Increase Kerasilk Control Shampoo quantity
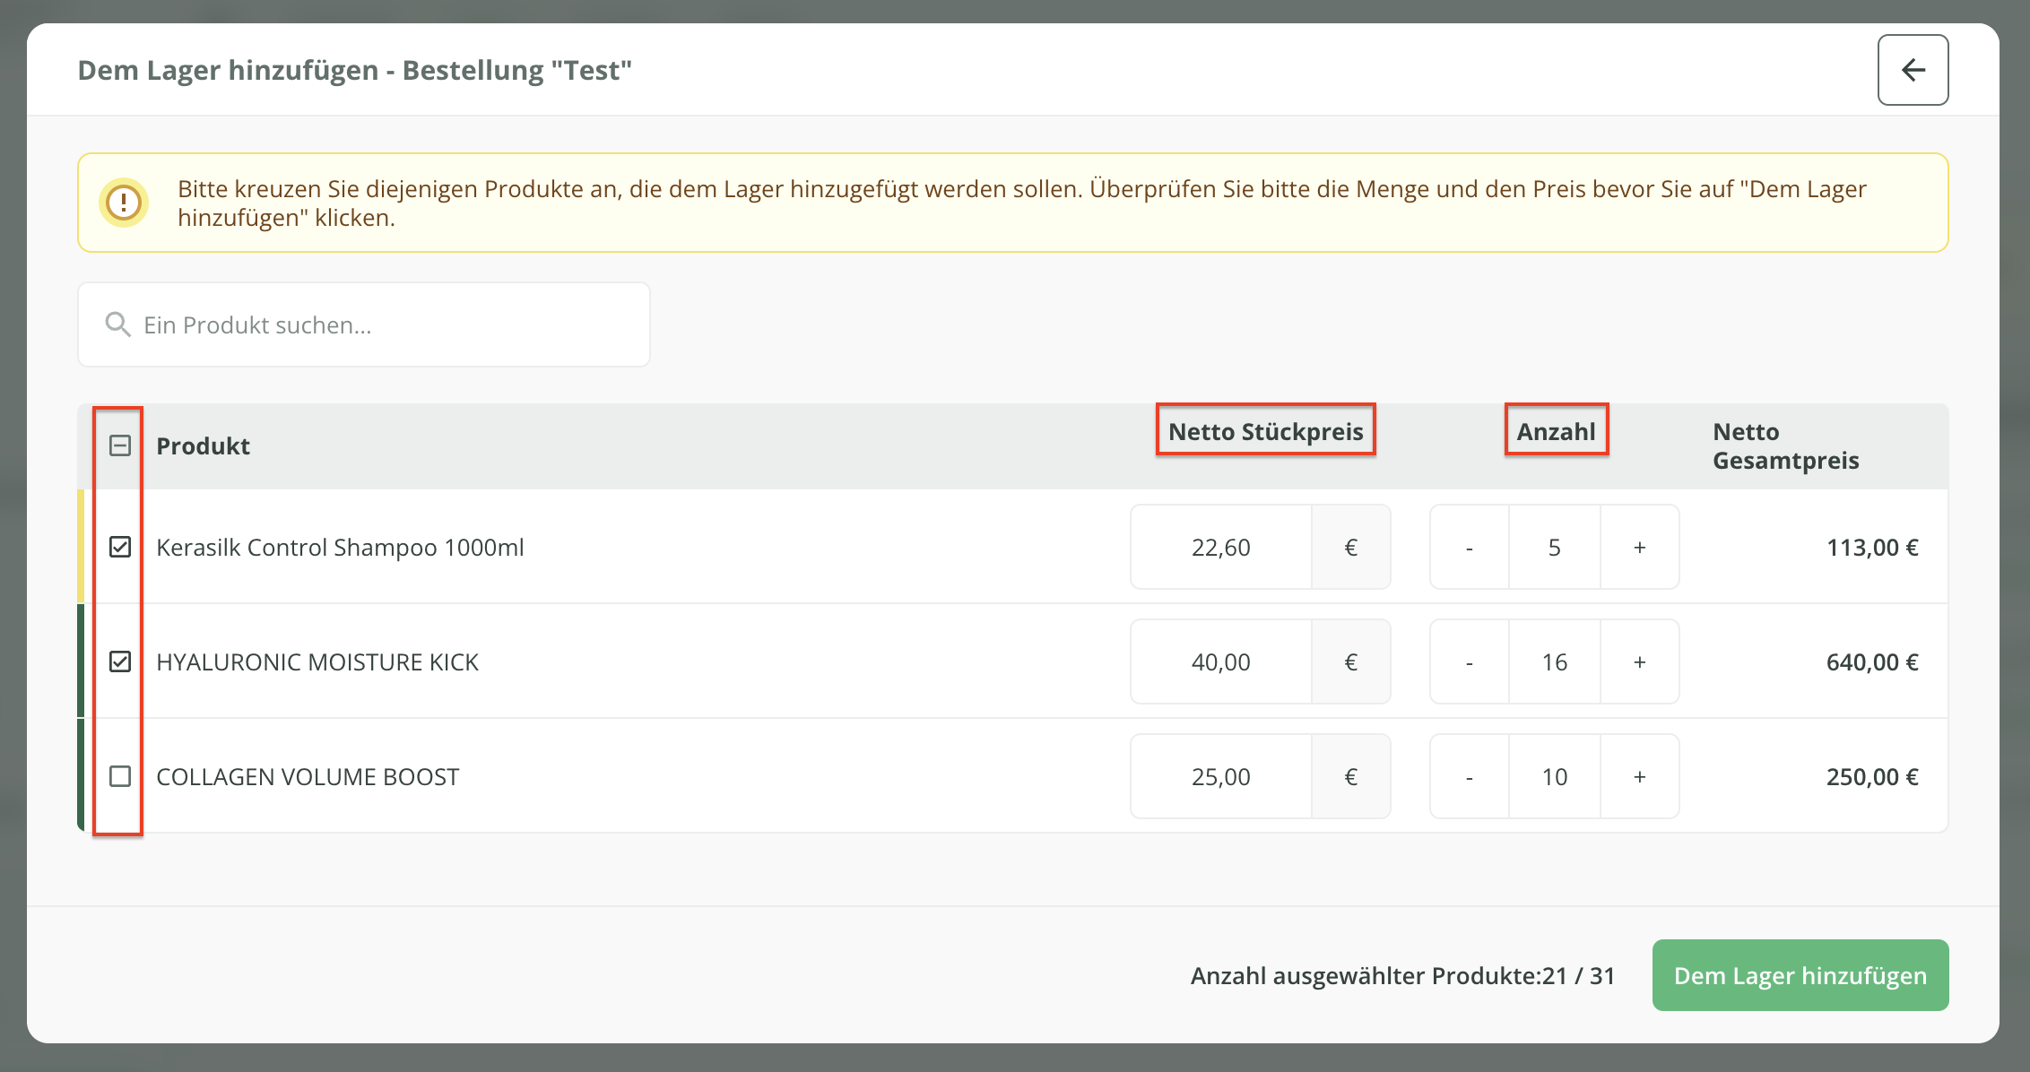This screenshot has width=2030, height=1072. coord(1639,547)
